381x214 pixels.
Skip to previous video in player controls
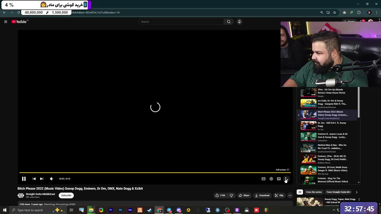point(34,179)
